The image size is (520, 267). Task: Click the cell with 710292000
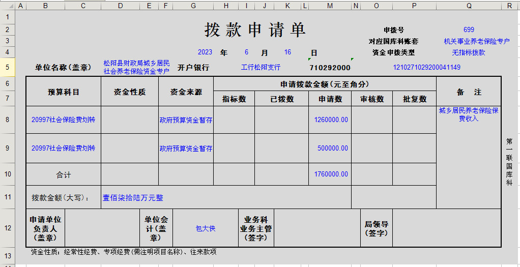(x=330, y=68)
